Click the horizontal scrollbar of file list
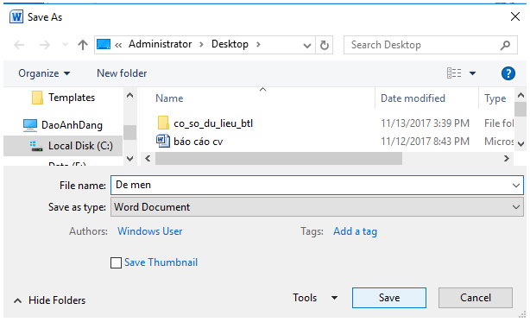530x322 pixels. [279, 159]
